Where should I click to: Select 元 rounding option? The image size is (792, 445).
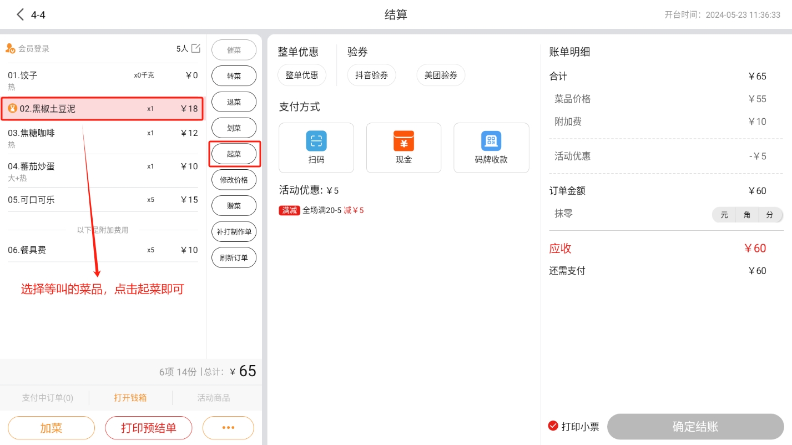[x=724, y=215]
